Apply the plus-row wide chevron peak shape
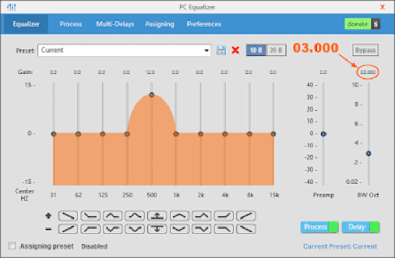395x258 pixels. 180,216
